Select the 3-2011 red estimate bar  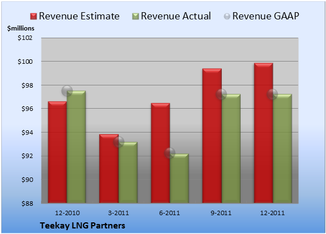tap(109, 169)
